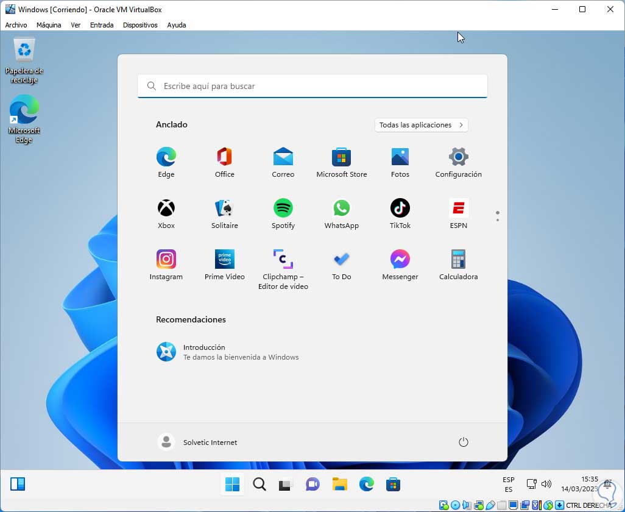Launch Office from pinned apps
Viewport: 625px width, 512px height.
click(x=224, y=163)
